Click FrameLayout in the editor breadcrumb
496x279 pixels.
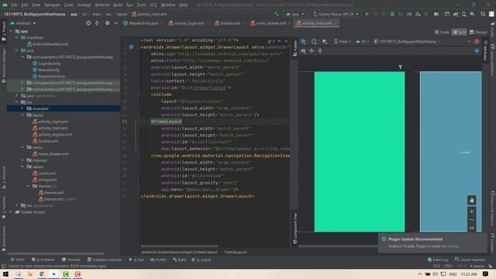pos(236,252)
